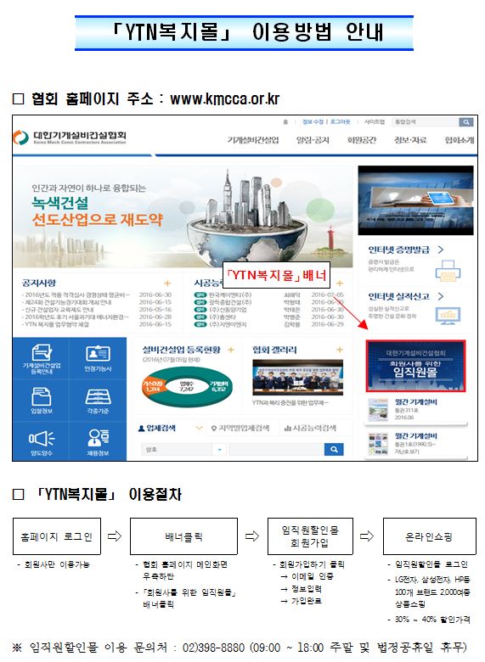The height and width of the screenshot is (662, 485).
Task: Click the top header search magnifier icon
Action: [x=466, y=122]
